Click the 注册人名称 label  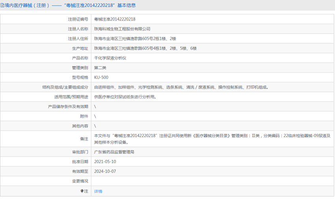point(78,29)
